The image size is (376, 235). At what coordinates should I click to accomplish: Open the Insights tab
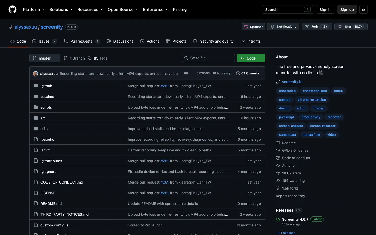(251, 41)
